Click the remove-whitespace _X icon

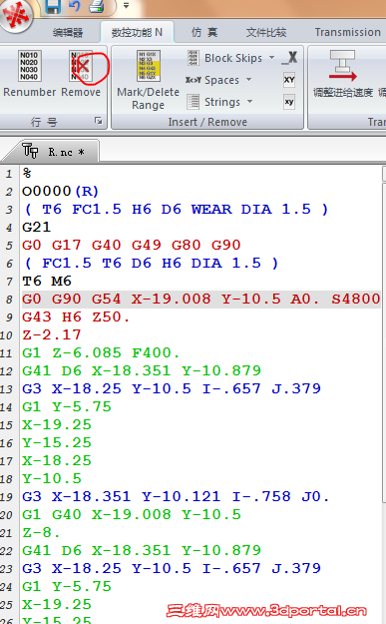pos(289,58)
